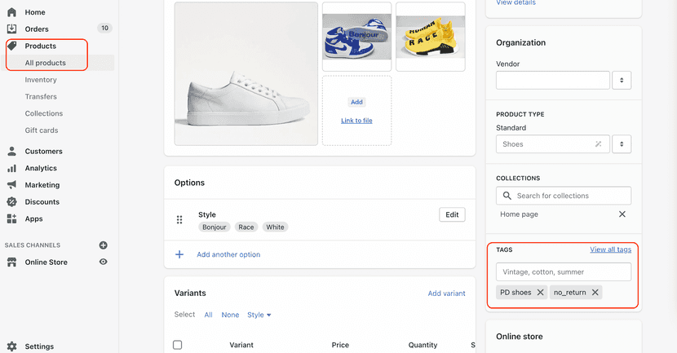
Task: View Online Store via eye icon
Action: [x=104, y=263]
